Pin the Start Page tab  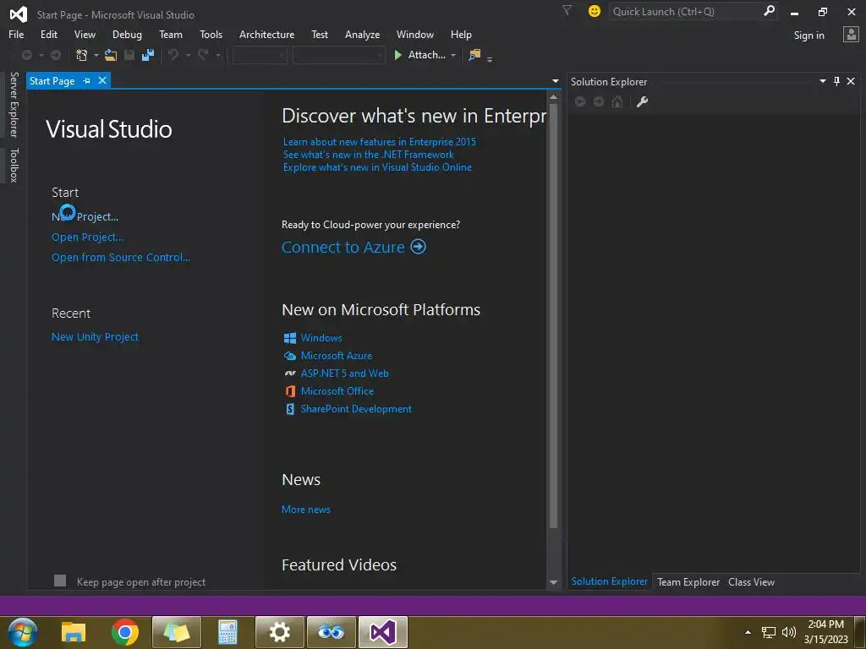pos(87,80)
